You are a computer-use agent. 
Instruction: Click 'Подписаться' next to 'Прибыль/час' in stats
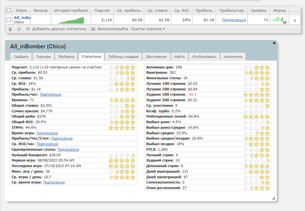[x=51, y=95]
